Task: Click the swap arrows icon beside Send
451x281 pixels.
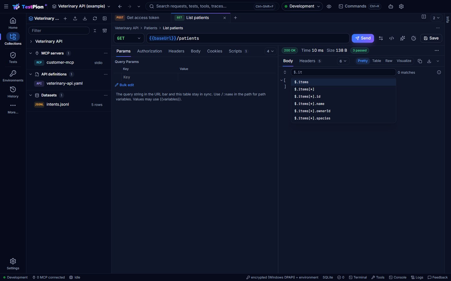Action: [381, 38]
